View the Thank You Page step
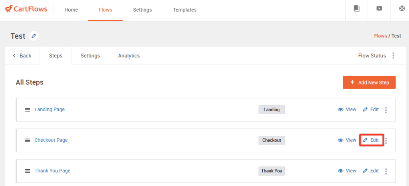409x186 pixels. 347,171
